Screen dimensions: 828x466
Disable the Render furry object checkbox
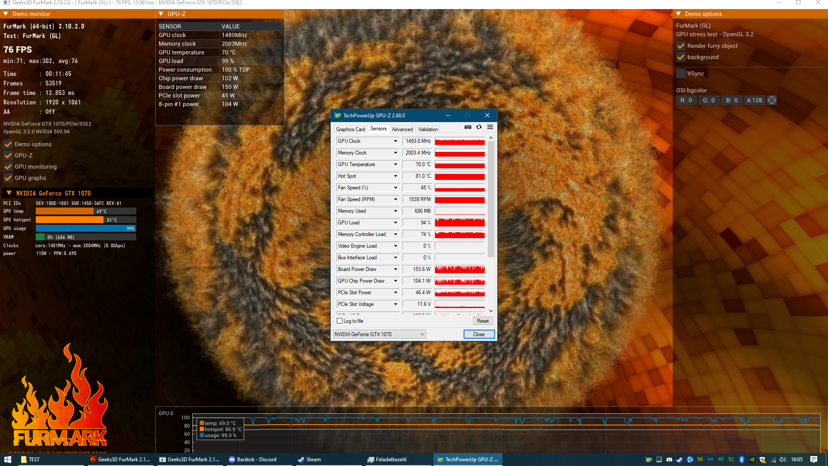coord(681,46)
